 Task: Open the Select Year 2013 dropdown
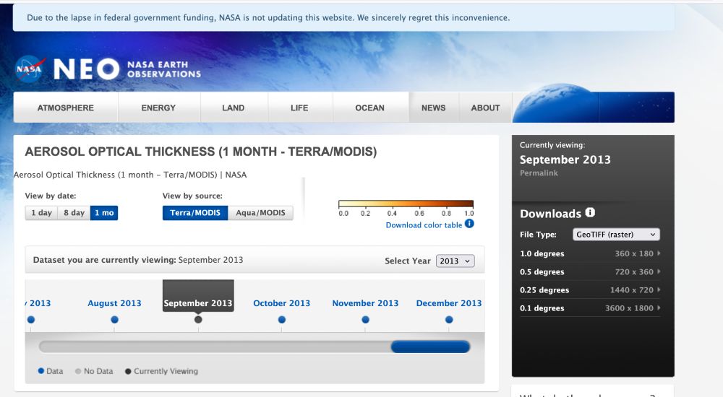[x=455, y=261]
